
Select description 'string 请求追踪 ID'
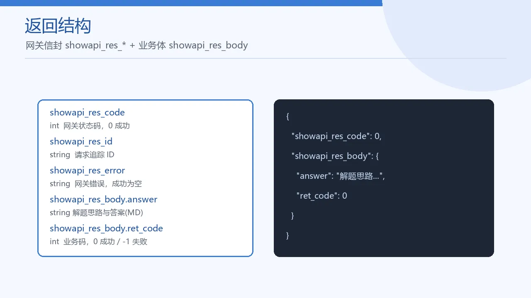[x=82, y=155]
